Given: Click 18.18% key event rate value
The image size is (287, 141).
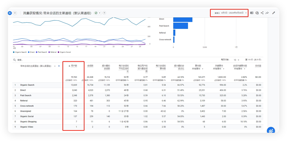Looking at the screenshot, I should click(244, 121).
